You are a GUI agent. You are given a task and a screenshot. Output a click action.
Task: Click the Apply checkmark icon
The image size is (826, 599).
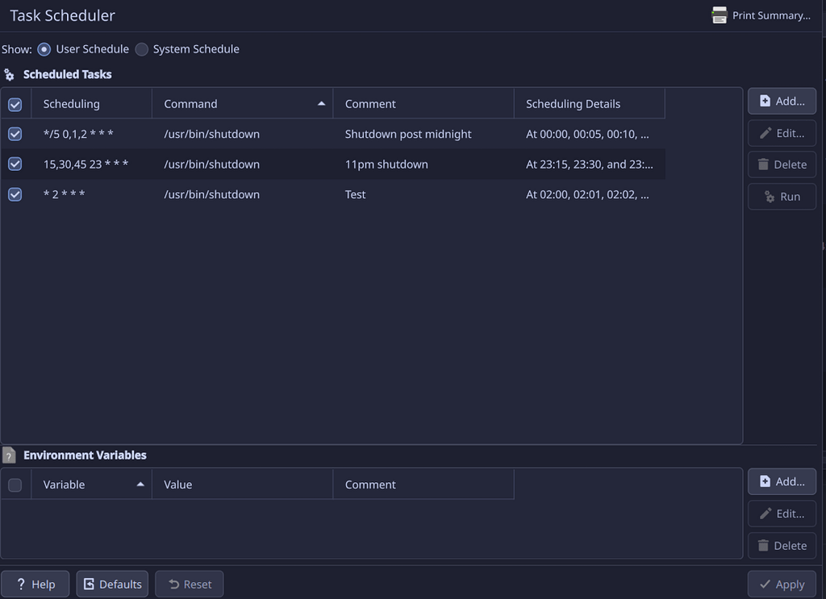[767, 584]
